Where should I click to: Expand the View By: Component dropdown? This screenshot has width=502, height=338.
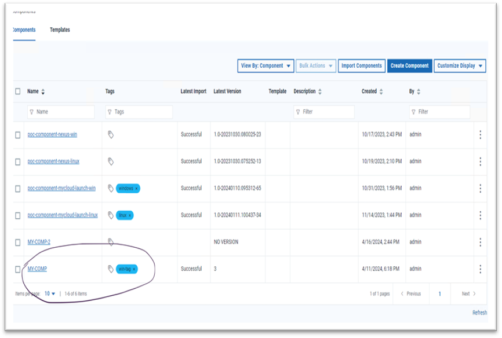point(265,66)
